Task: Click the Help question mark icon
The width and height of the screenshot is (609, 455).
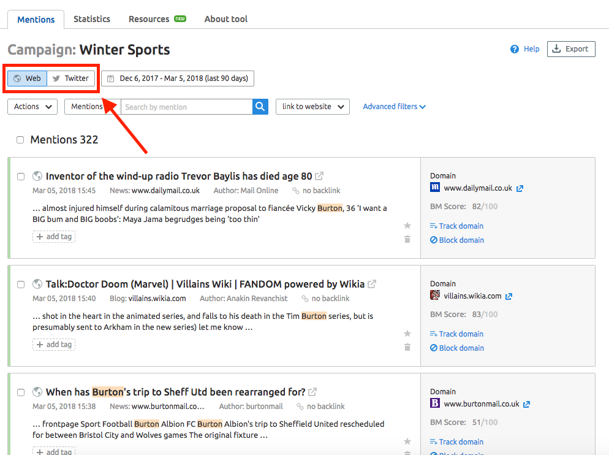Action: pos(515,49)
